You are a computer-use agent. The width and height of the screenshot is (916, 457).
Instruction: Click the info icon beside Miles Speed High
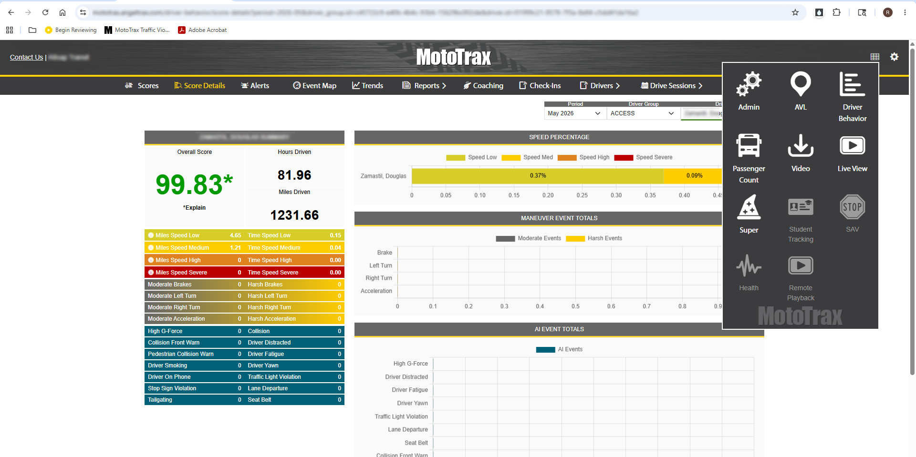pyautogui.click(x=151, y=260)
